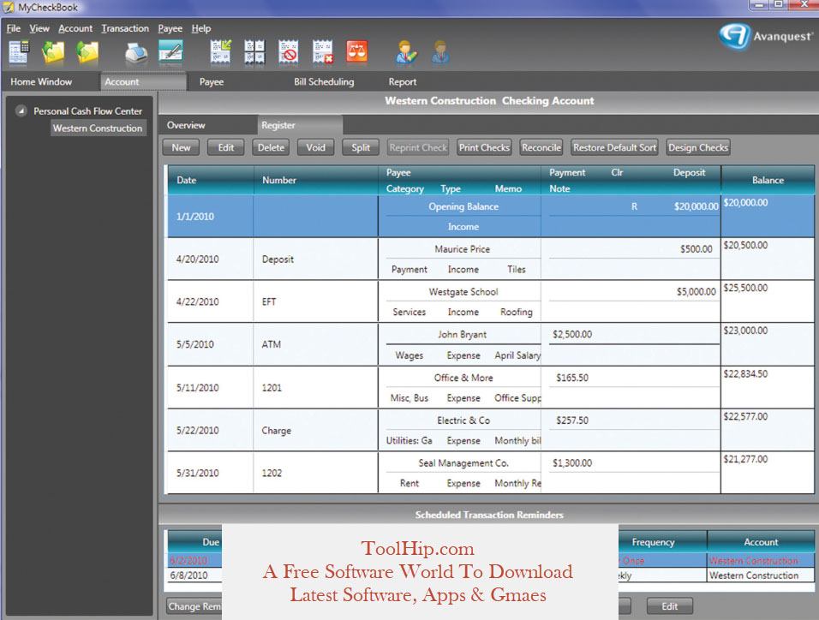Open the Transaction menu
This screenshot has width=819, height=620.
[x=125, y=29]
